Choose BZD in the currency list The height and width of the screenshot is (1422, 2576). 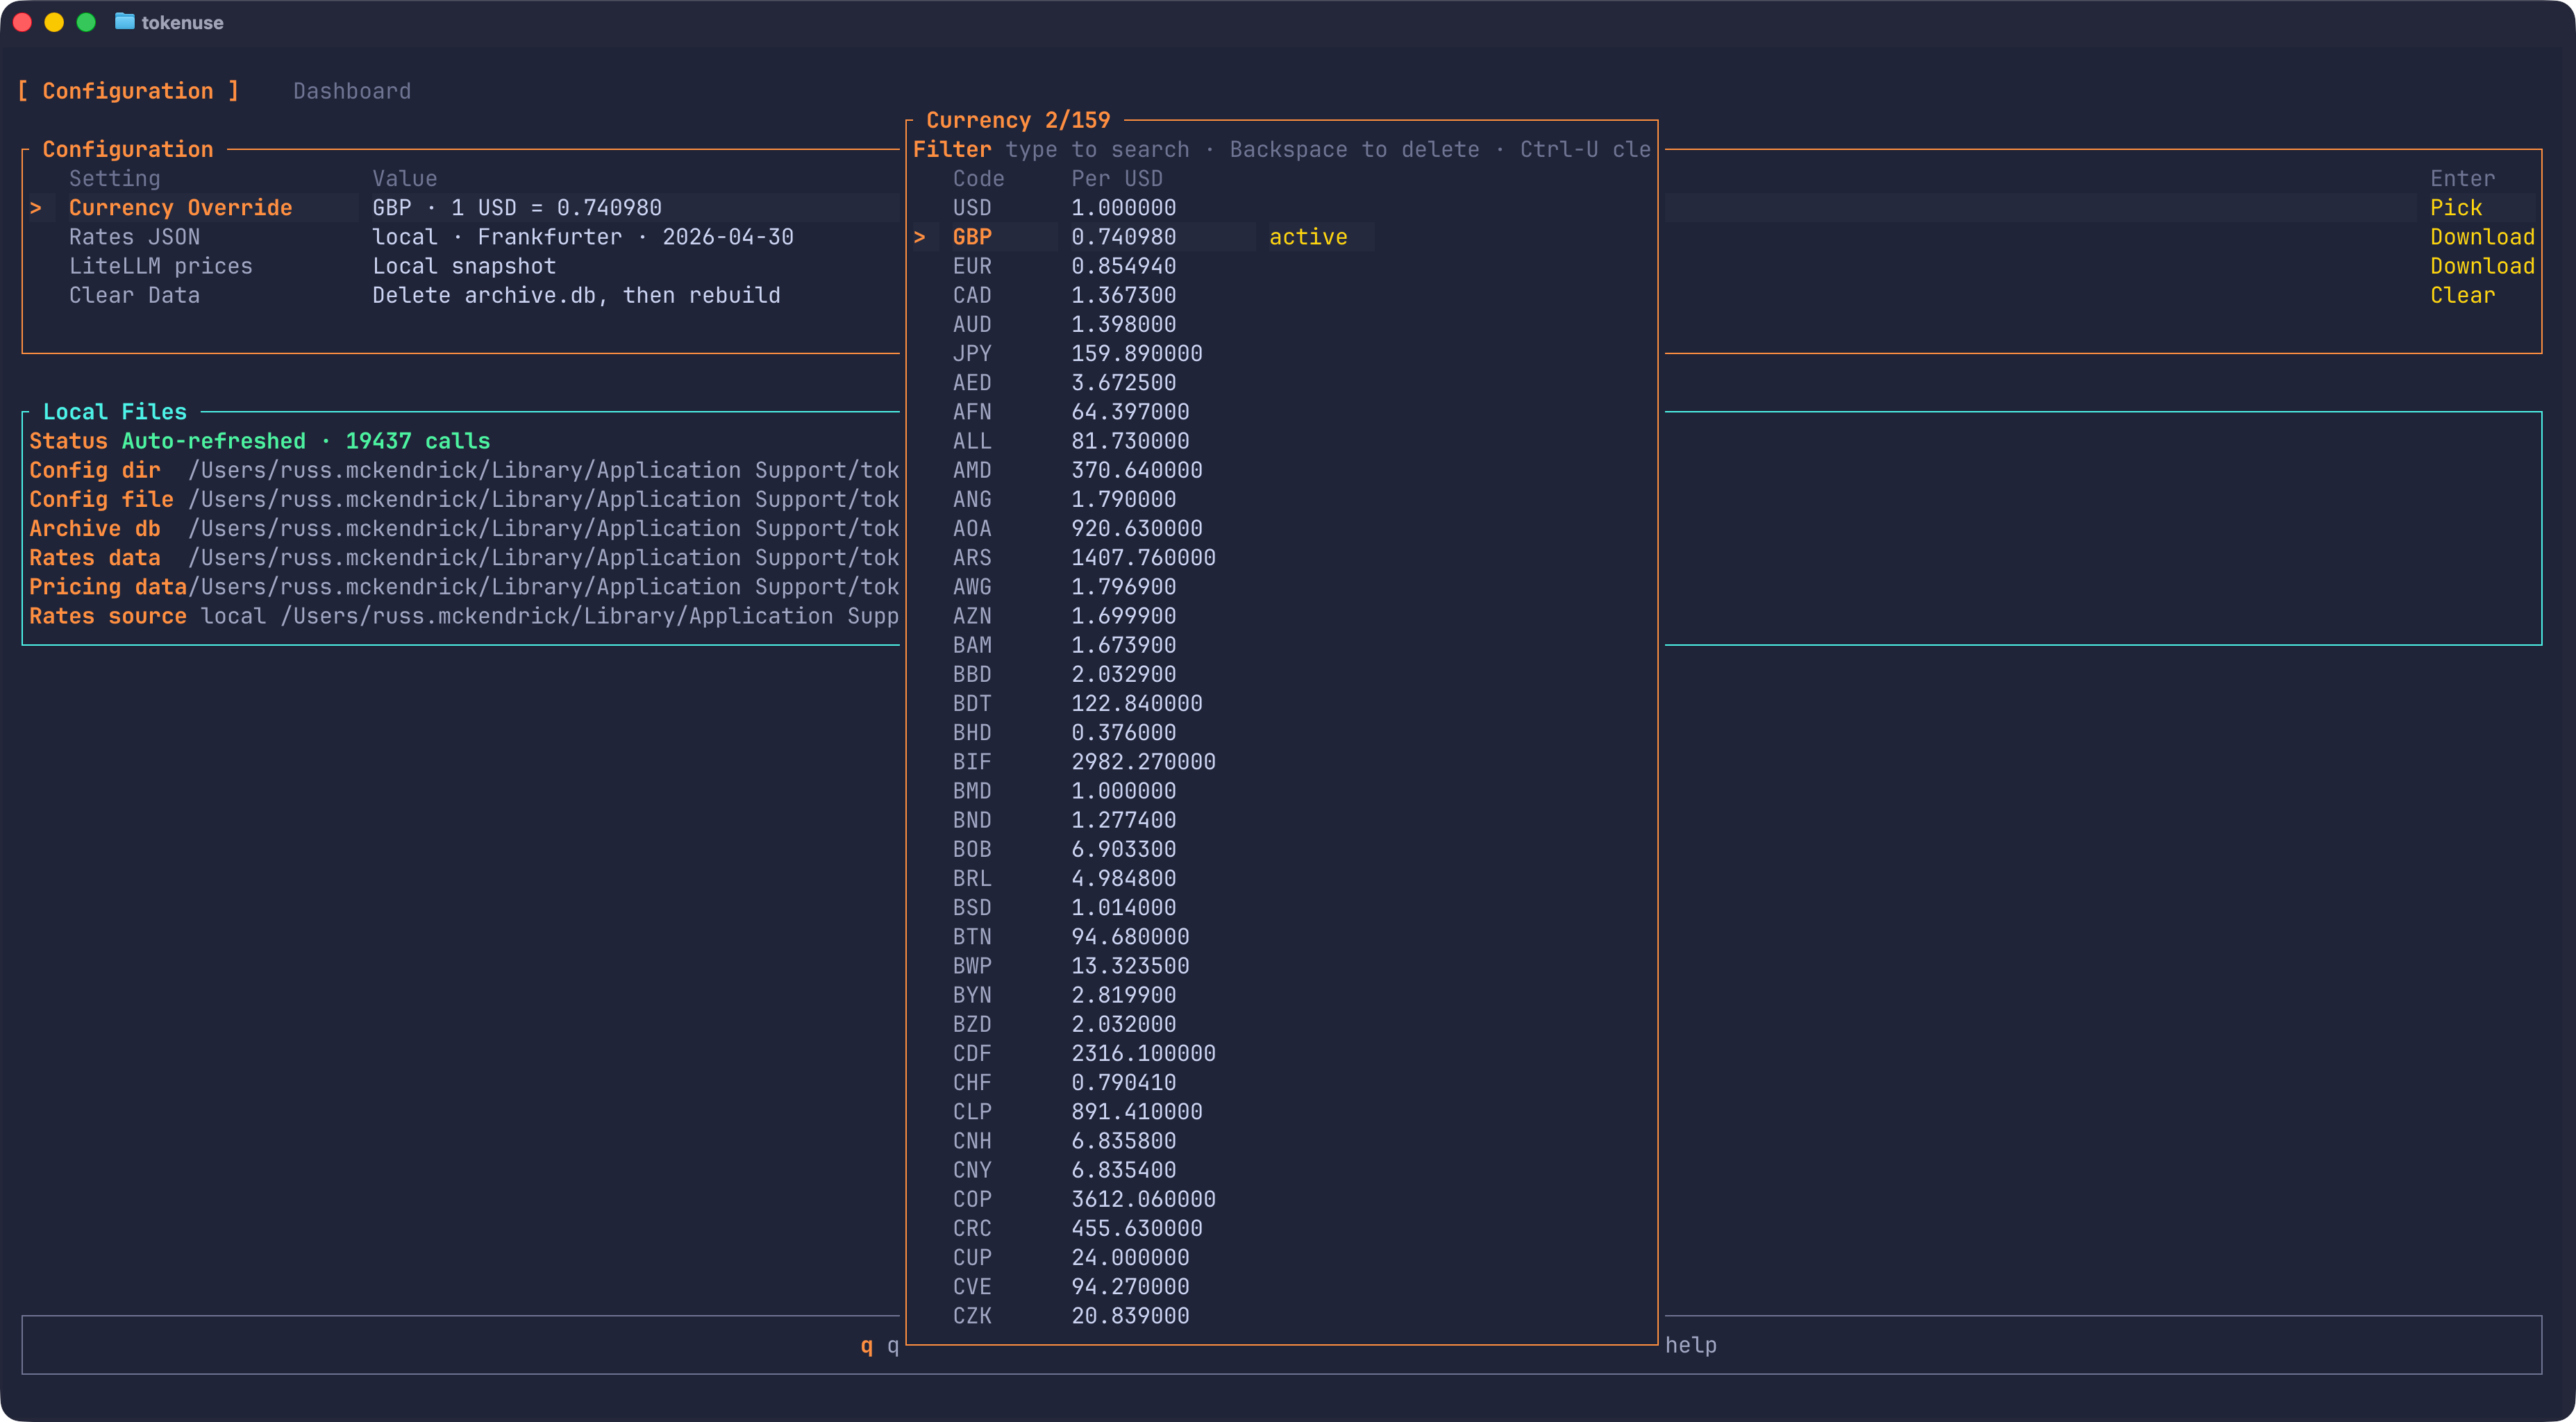point(1281,1024)
